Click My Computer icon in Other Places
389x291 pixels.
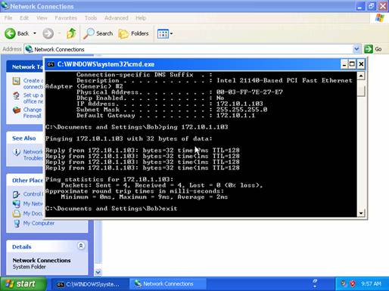(17, 223)
